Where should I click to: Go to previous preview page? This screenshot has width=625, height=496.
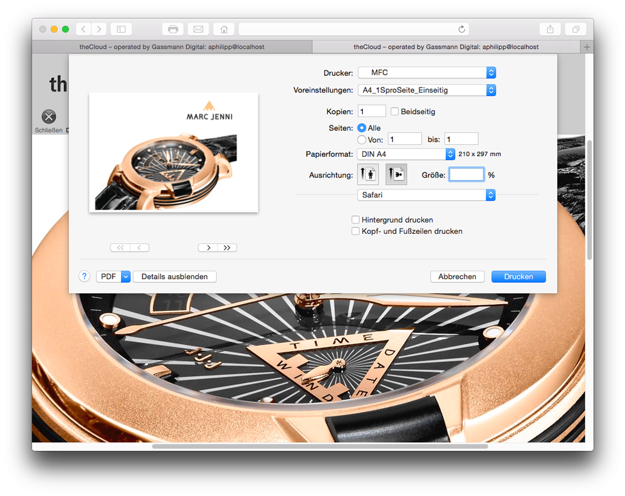(139, 248)
